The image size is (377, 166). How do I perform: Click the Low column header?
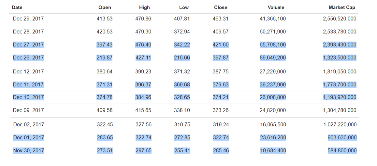(x=184, y=7)
